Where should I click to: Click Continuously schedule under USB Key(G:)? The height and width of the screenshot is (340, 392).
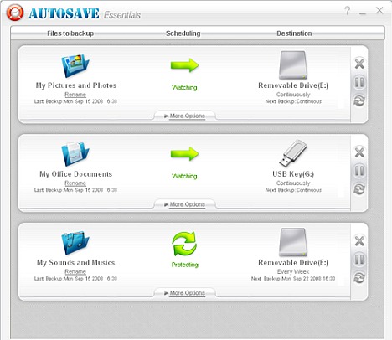(x=293, y=183)
